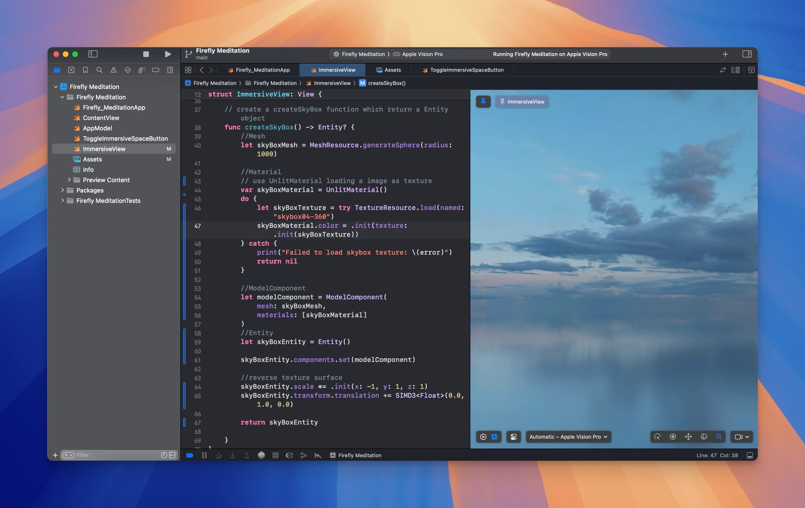Click ImmersiveView preview selector button
Viewport: 805px width, 508px height.
(x=522, y=101)
